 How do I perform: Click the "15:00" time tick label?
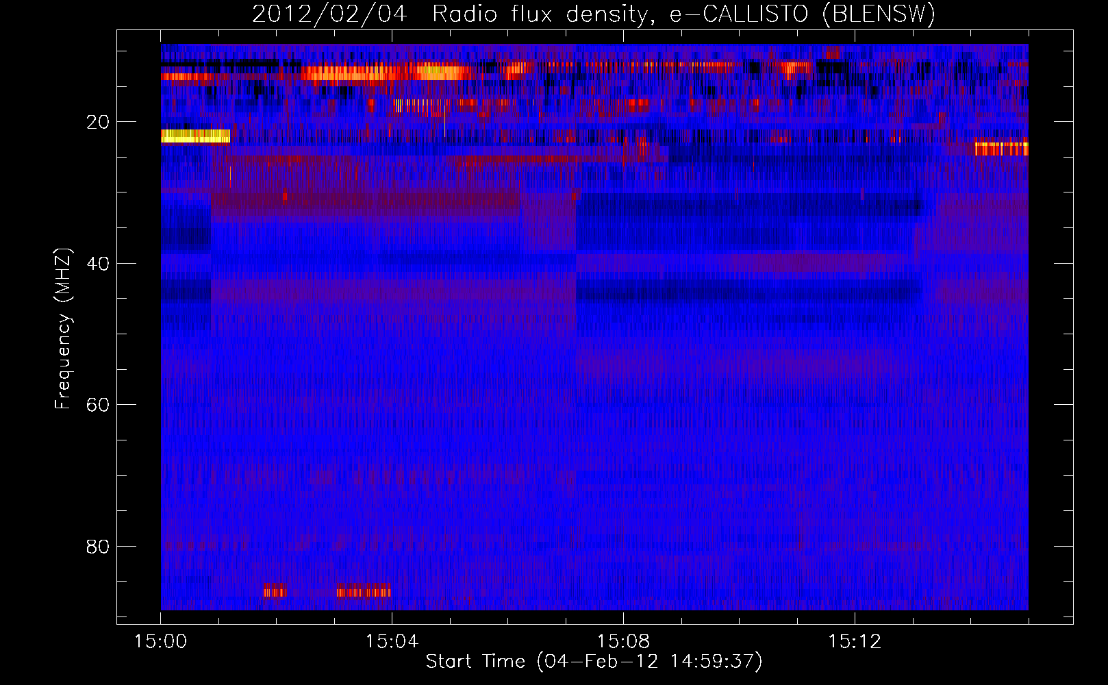click(x=161, y=642)
